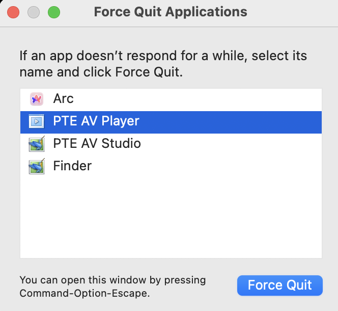This screenshot has height=311, width=338.
Task: Select Arc in the app list
Action: [63, 99]
